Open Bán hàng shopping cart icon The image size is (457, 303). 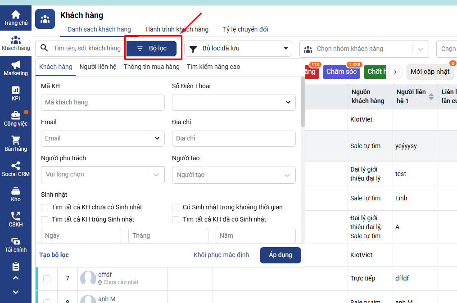pyautogui.click(x=16, y=141)
